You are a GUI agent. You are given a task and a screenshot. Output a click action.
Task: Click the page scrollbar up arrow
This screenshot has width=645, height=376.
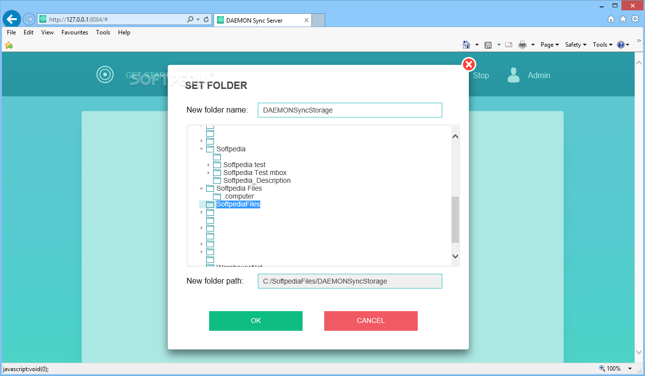(x=639, y=63)
